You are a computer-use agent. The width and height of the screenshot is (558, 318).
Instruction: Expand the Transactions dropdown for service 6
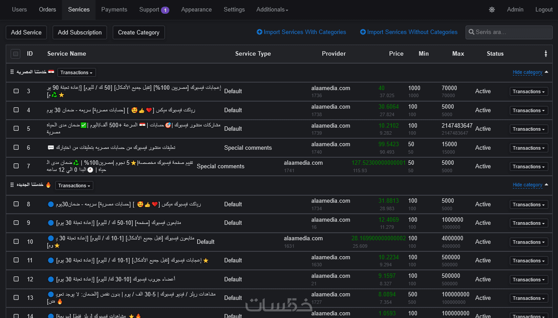(529, 148)
